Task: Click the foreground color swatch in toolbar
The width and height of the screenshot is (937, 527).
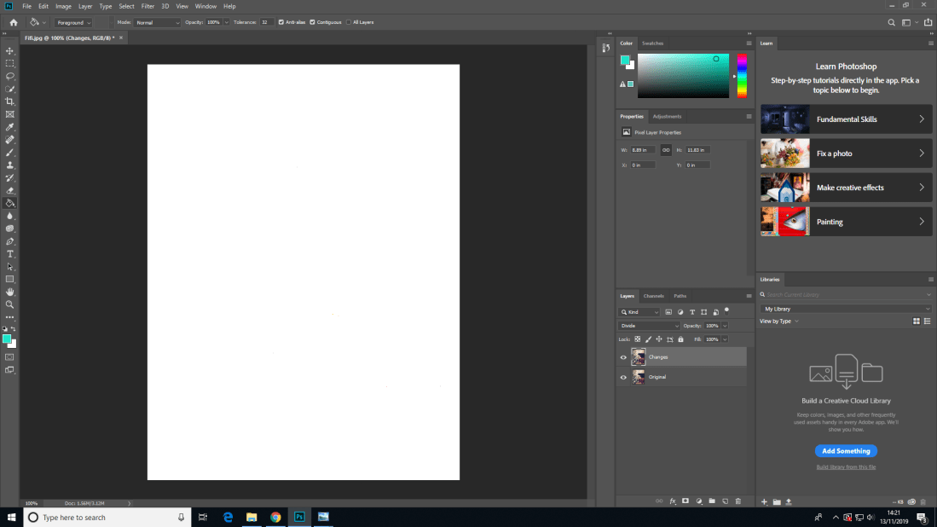Action: click(x=7, y=339)
